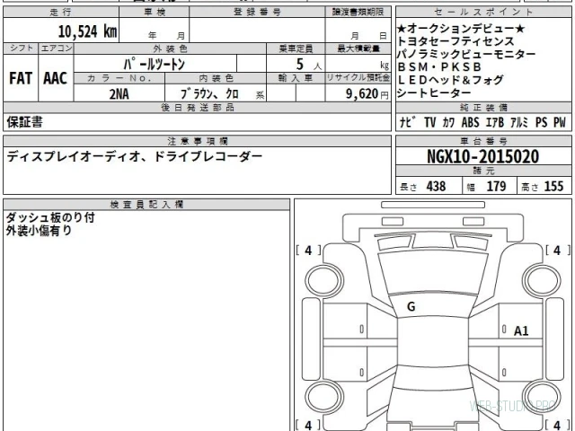Select the seating capacity 5 人

[x=308, y=65]
